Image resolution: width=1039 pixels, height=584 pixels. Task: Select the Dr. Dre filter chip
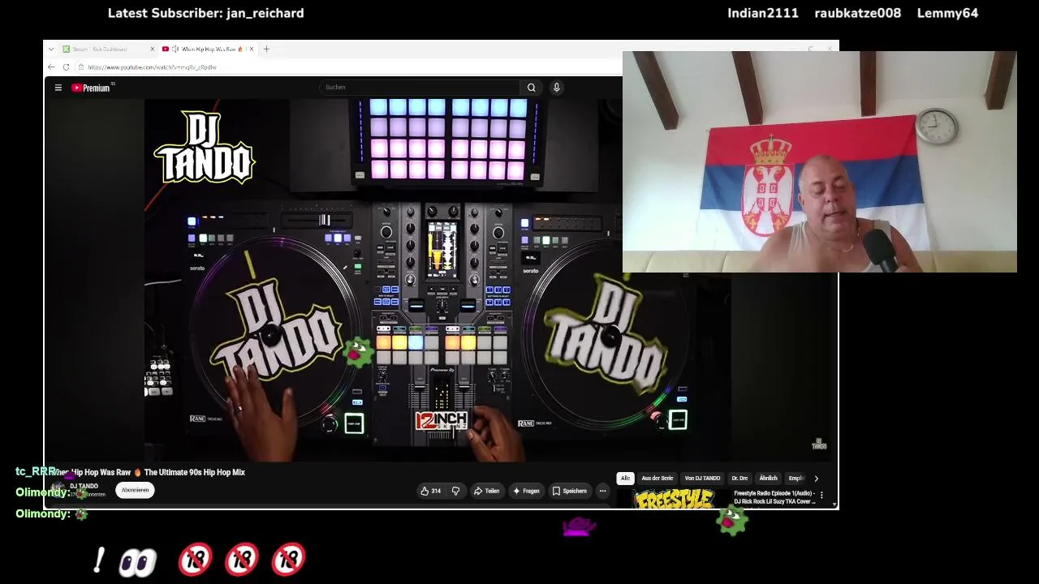739,479
